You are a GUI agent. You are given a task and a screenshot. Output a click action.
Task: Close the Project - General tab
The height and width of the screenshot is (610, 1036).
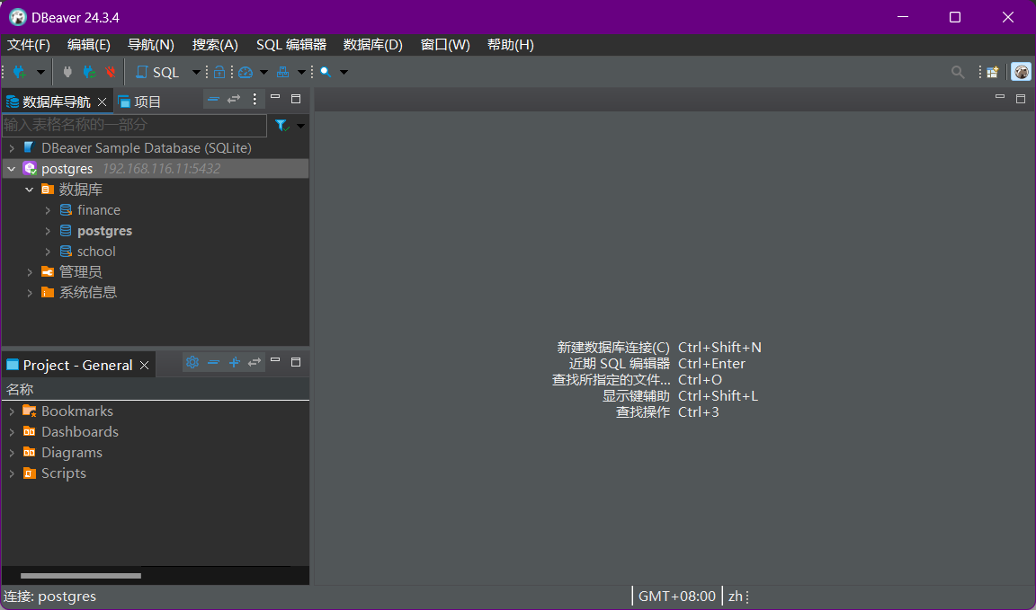[144, 365]
